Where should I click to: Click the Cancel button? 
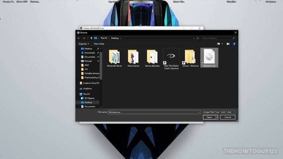coord(228,117)
